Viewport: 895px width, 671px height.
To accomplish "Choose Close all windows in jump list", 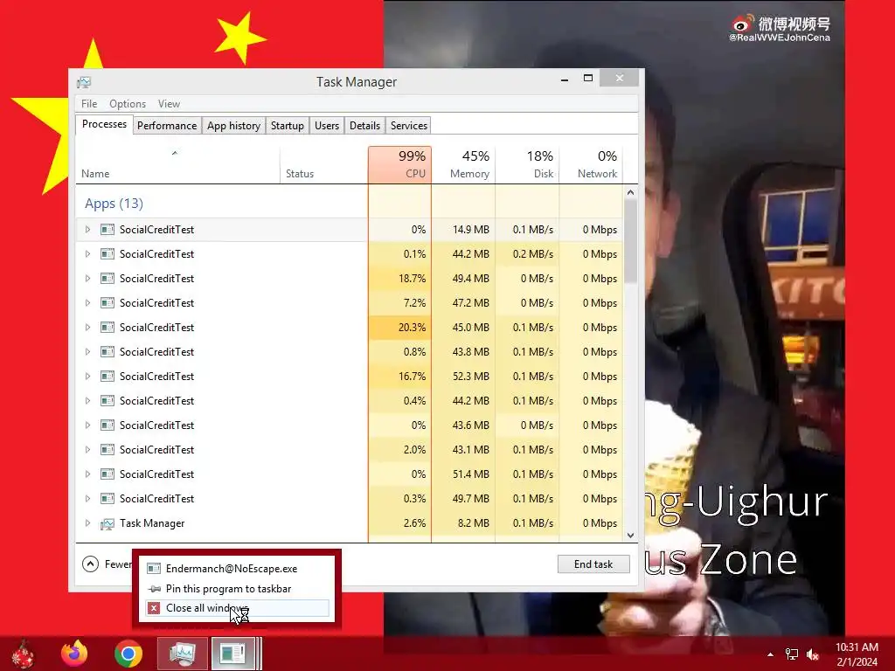I will 237,608.
